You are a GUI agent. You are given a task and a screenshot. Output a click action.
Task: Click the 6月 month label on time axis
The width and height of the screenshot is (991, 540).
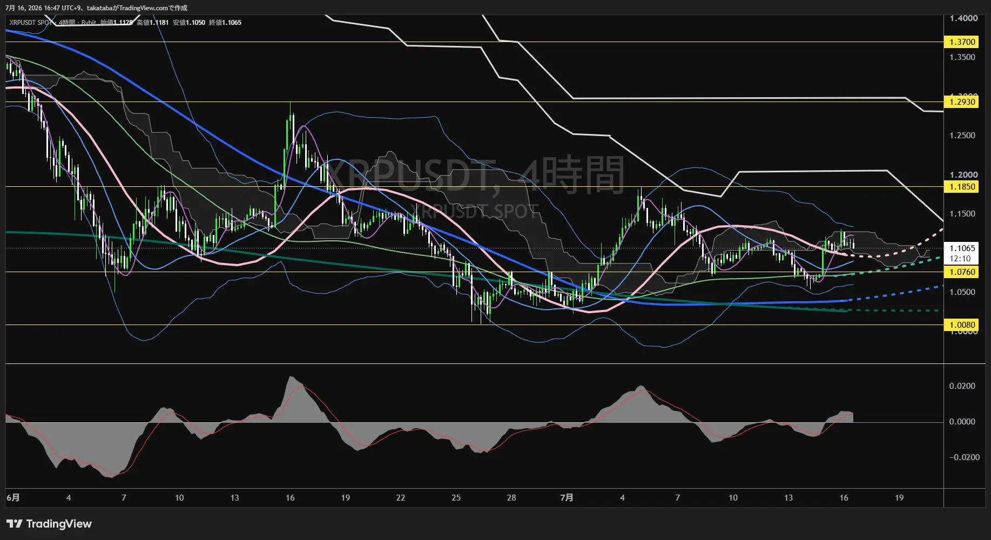(x=13, y=498)
